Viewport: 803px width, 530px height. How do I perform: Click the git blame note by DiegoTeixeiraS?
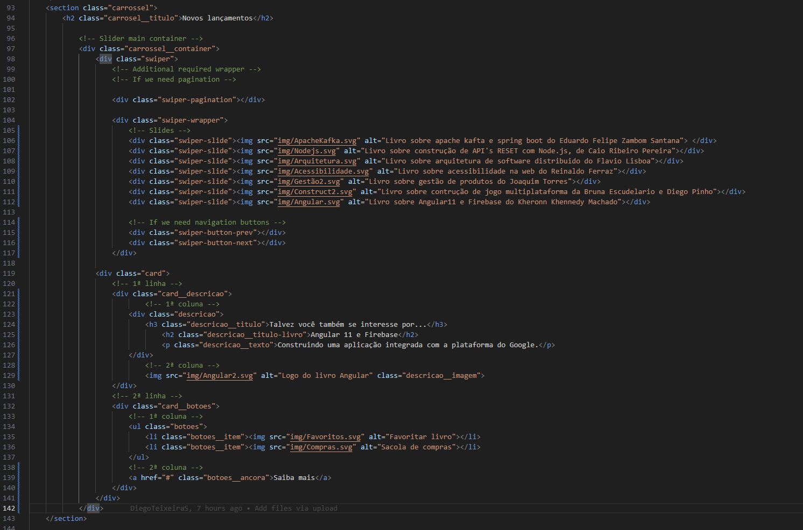point(234,508)
